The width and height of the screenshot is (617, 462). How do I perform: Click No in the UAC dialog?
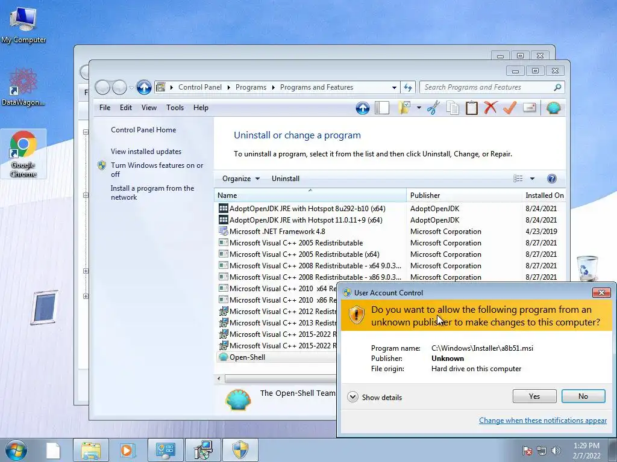point(583,396)
